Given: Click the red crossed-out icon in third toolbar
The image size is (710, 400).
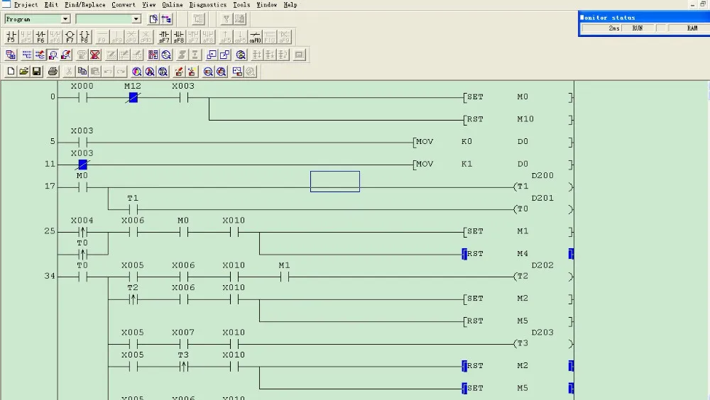Looking at the screenshot, I should click(x=94, y=55).
